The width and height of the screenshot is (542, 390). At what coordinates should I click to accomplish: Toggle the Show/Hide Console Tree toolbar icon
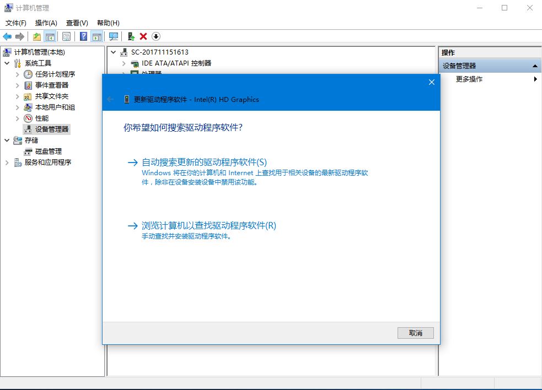50,36
